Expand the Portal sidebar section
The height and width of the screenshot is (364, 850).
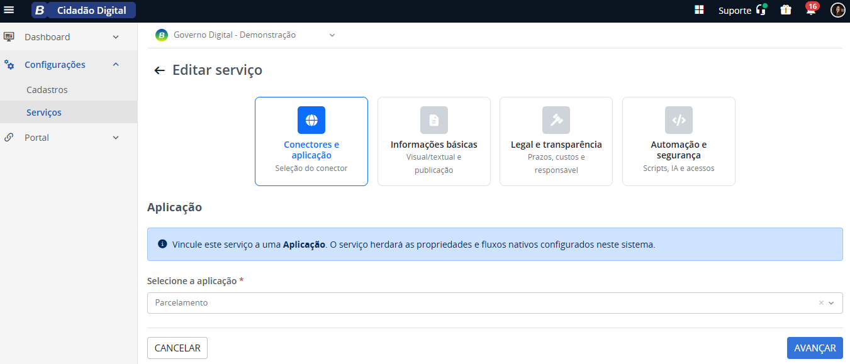pos(116,138)
